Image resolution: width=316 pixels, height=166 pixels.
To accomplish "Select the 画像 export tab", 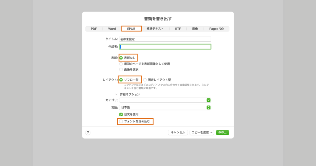I will [195, 29].
